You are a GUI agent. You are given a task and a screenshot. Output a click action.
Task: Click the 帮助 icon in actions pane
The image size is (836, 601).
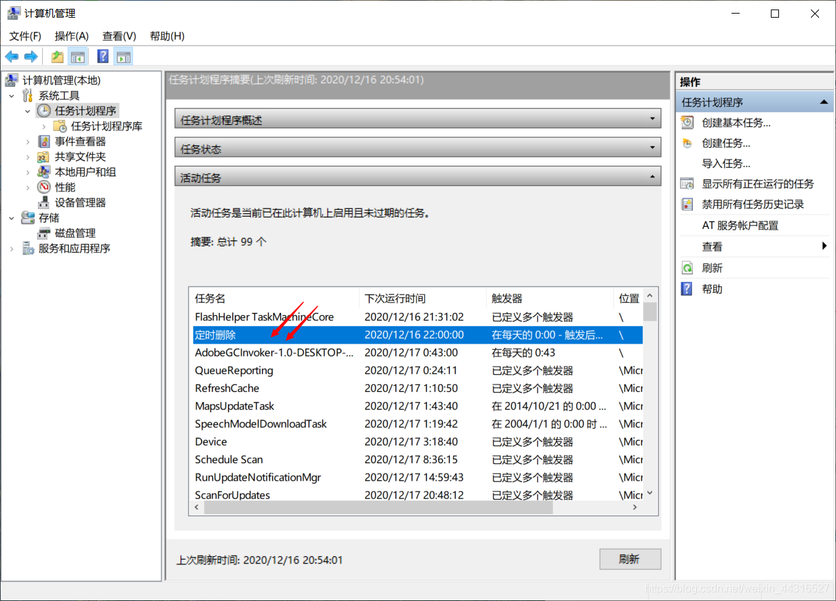pos(687,289)
